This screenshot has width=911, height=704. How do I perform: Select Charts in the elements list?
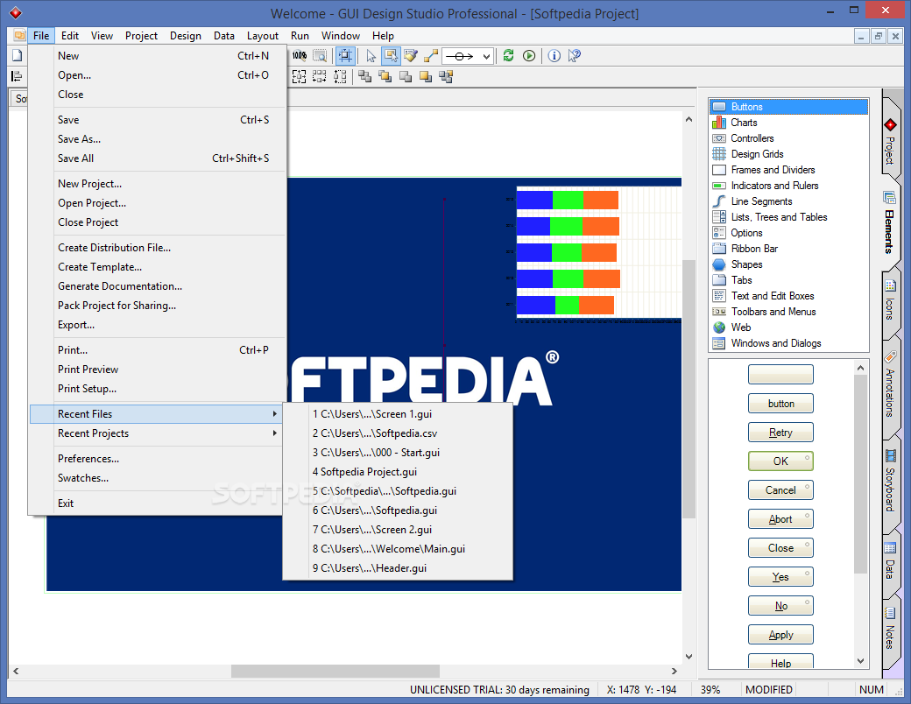(744, 123)
